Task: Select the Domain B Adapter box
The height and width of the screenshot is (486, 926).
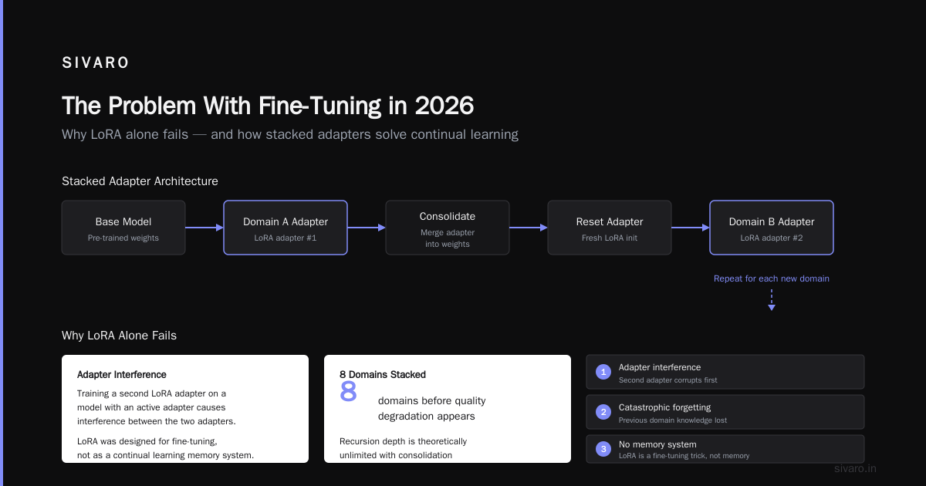Action: [x=772, y=228]
